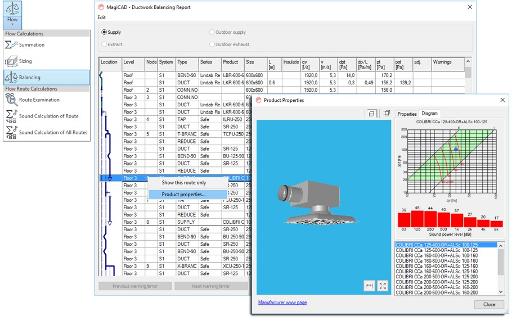Image resolution: width=512 pixels, height=320 pixels.
Task: Select the Summation calculation icon
Action: click(x=11, y=45)
